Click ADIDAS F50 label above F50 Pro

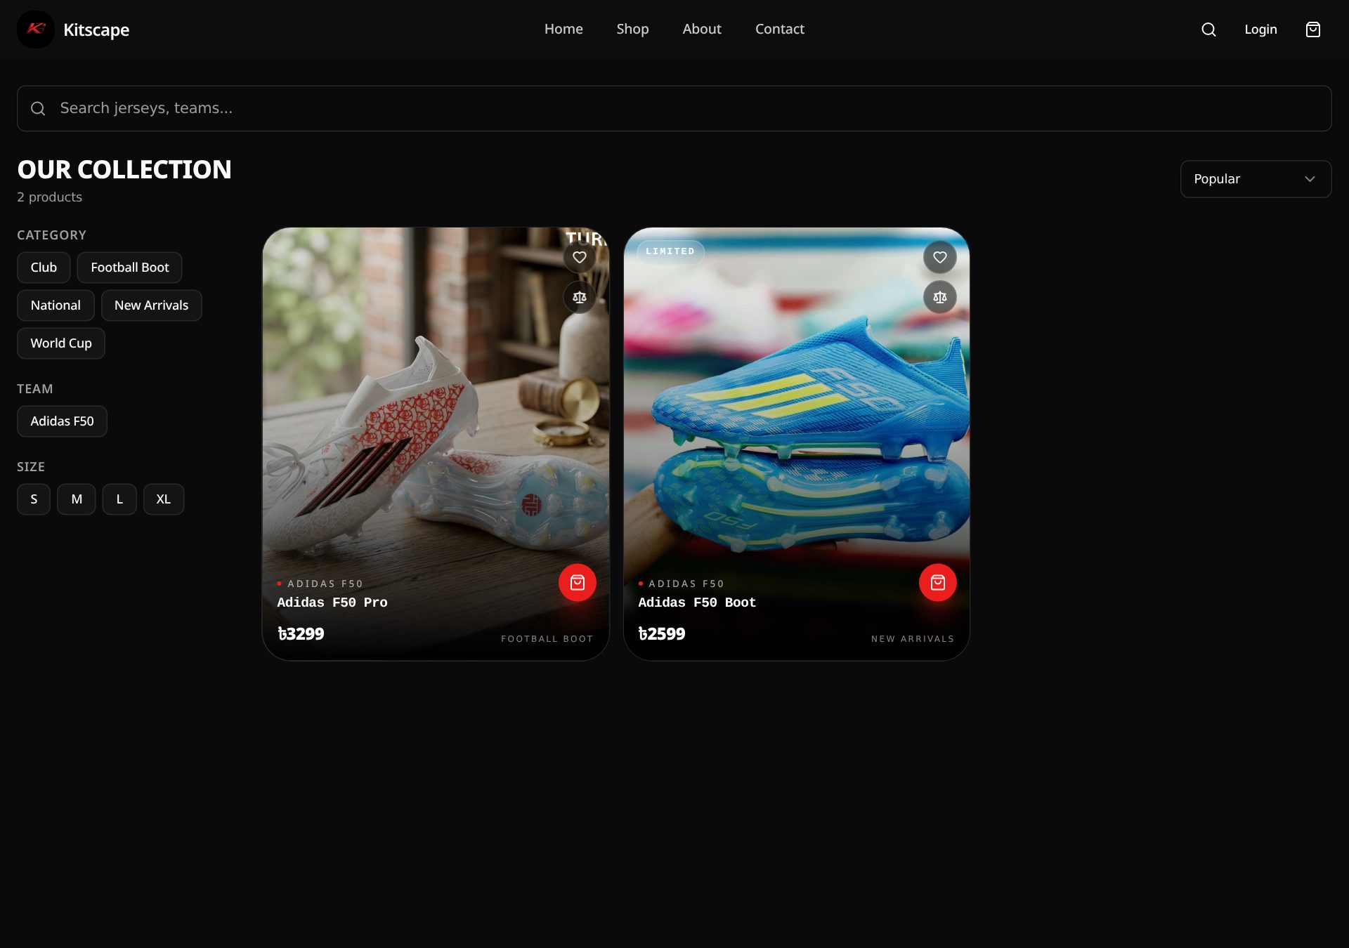(x=325, y=584)
